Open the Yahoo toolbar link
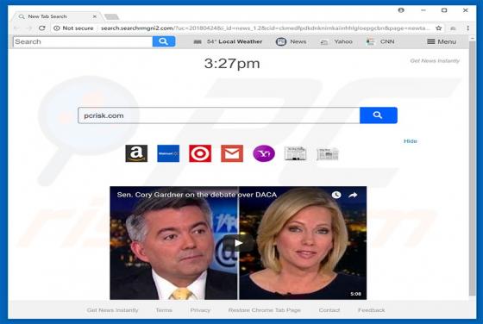 coord(336,41)
